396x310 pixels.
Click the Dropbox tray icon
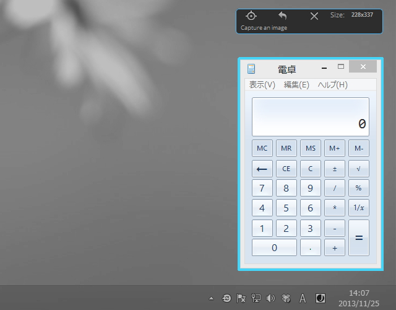click(x=286, y=298)
